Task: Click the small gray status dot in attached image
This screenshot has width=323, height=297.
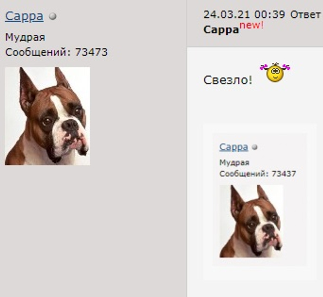Action: (255, 147)
